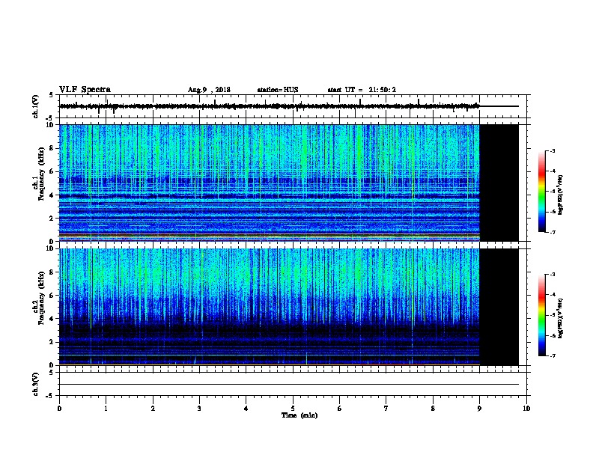
Task: Click the flat ch.3 voltage trace line
Action: point(288,385)
